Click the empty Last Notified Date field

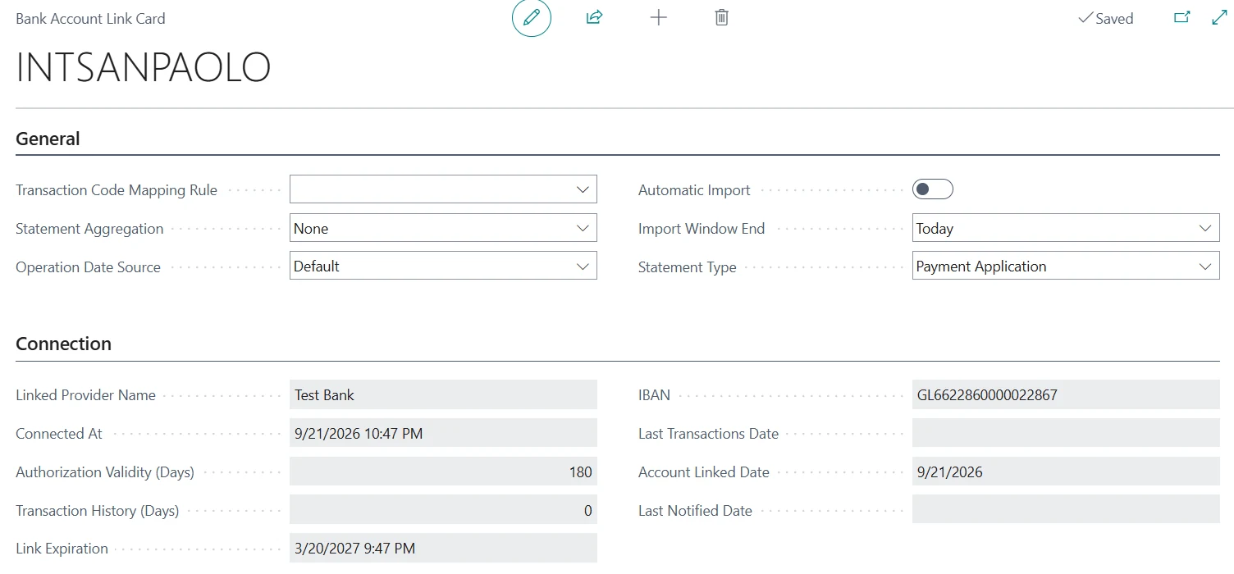[x=1066, y=510]
